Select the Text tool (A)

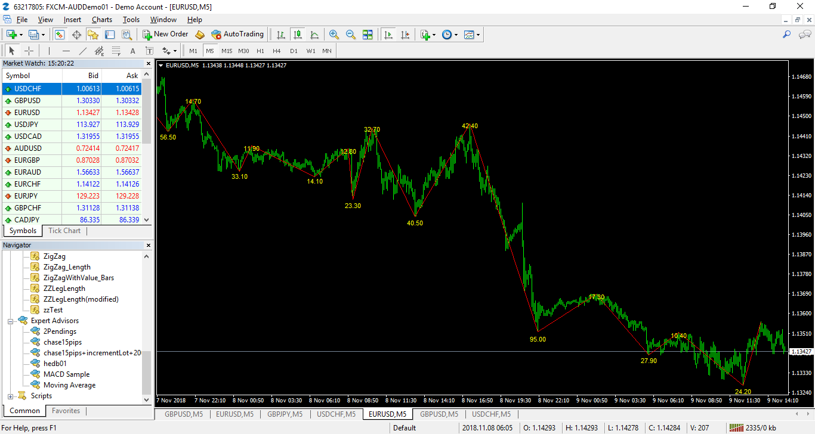[132, 51]
